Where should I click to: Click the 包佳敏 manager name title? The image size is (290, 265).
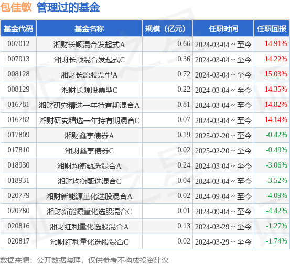[x=16, y=7]
